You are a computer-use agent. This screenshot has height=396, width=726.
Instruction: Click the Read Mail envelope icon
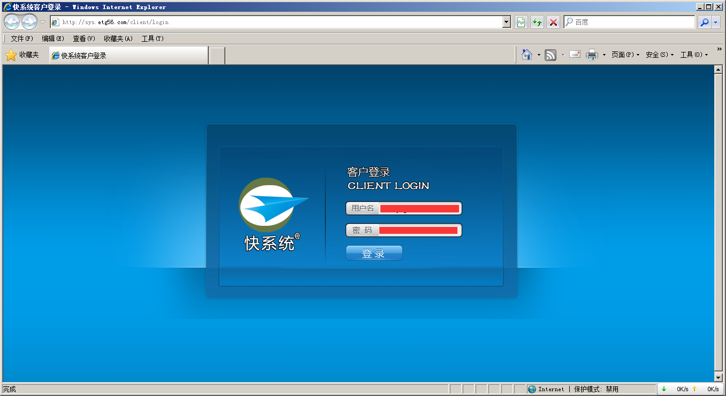[575, 55]
